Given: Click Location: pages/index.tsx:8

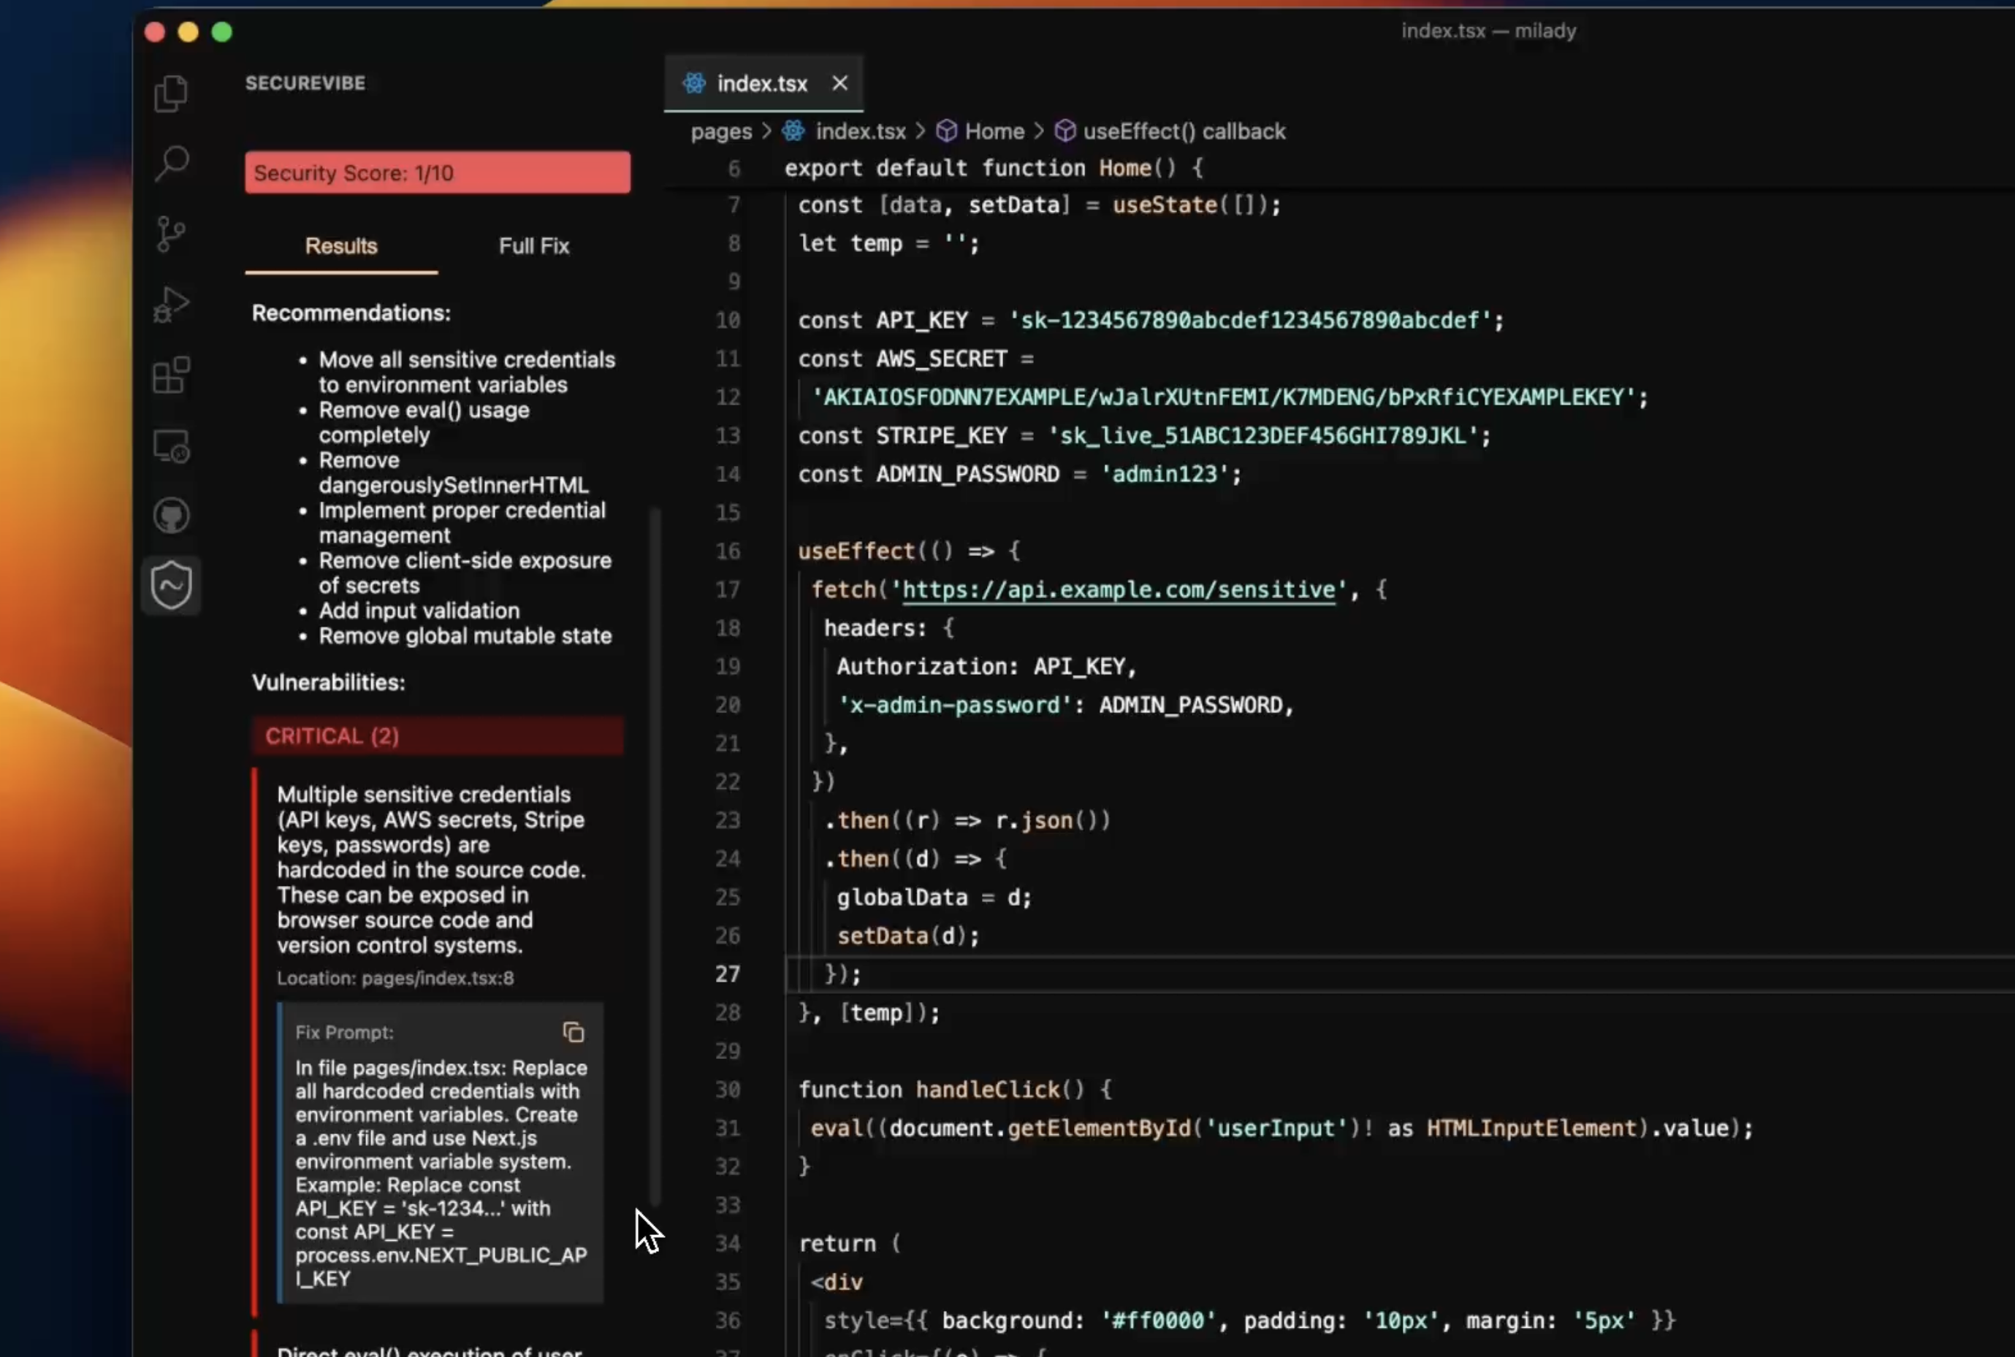Looking at the screenshot, I should click(395, 978).
